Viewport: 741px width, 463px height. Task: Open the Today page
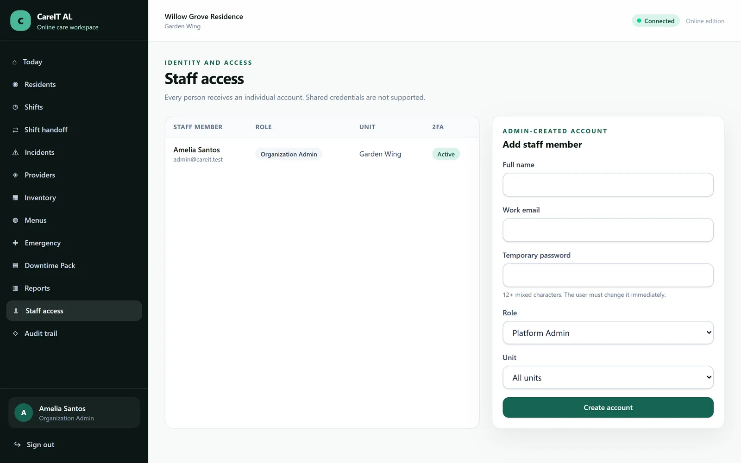(x=74, y=62)
